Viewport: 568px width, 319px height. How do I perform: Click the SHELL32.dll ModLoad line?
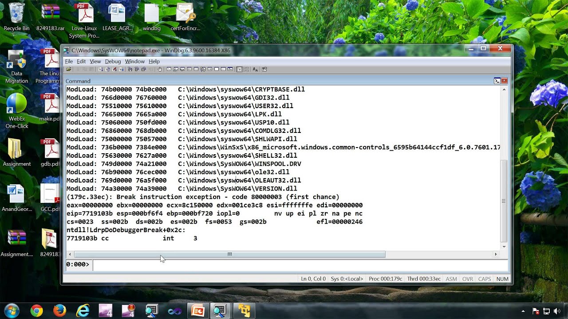pyautogui.click(x=182, y=156)
